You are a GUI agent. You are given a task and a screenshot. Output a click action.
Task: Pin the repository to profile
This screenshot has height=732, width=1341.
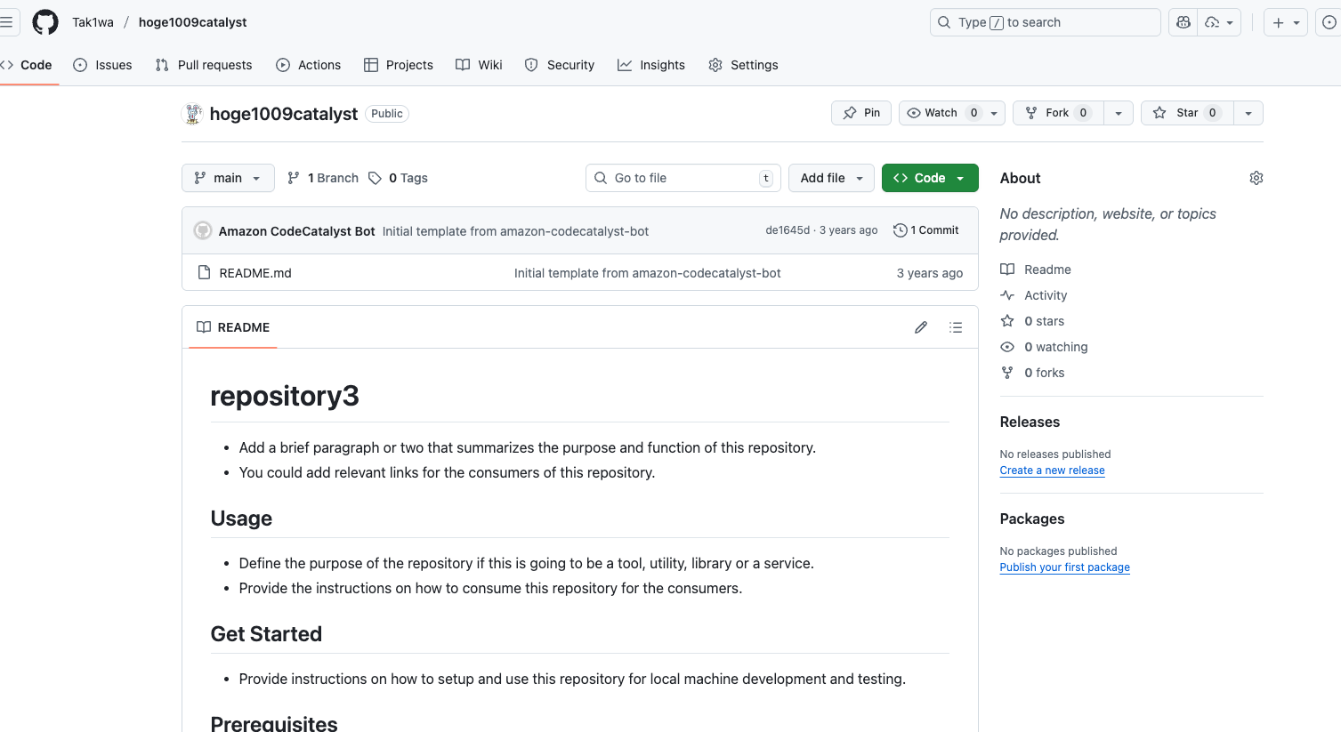point(860,113)
